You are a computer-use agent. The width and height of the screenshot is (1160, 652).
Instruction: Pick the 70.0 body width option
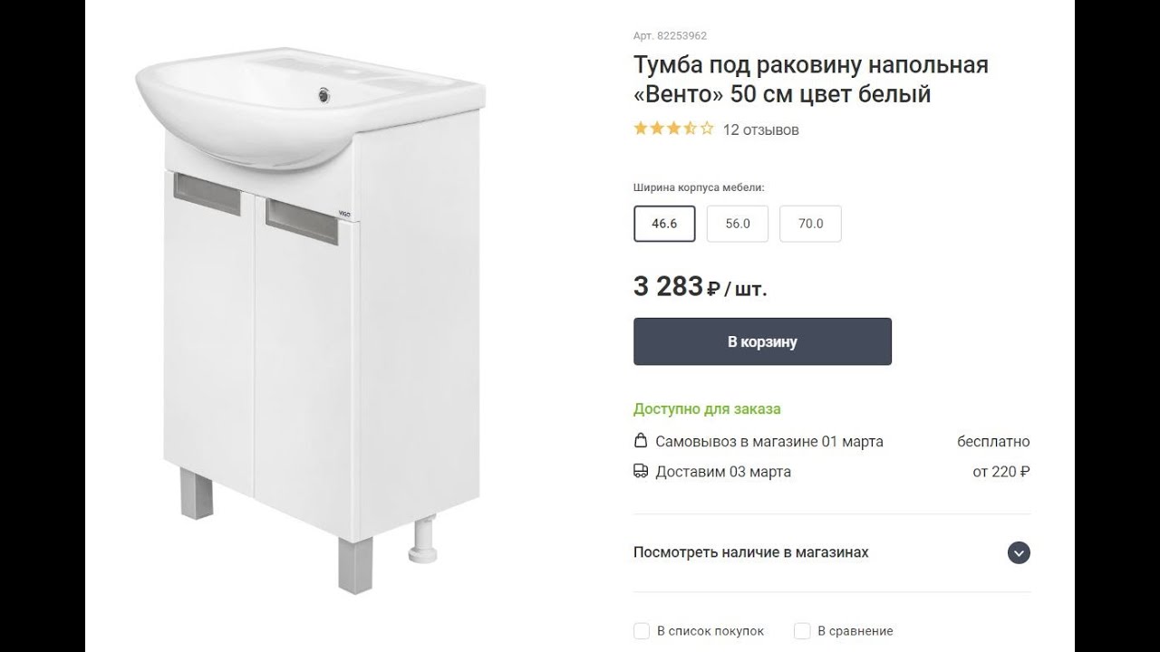[x=810, y=224]
